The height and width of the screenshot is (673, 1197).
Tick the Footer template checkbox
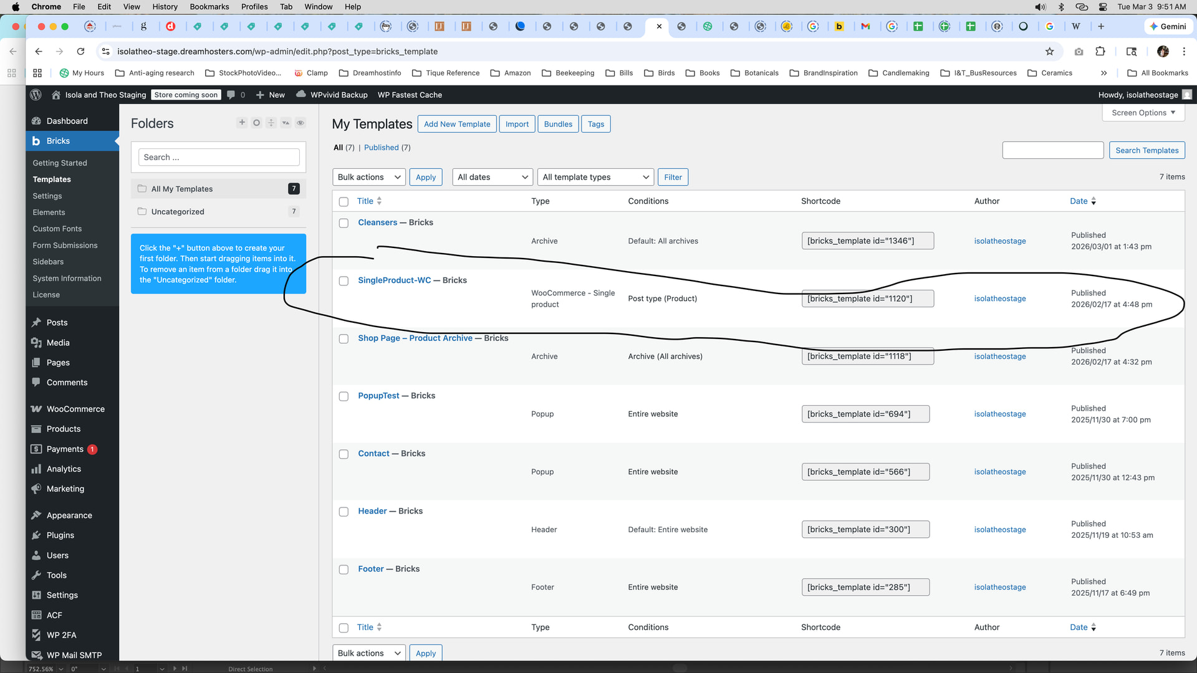pyautogui.click(x=344, y=570)
